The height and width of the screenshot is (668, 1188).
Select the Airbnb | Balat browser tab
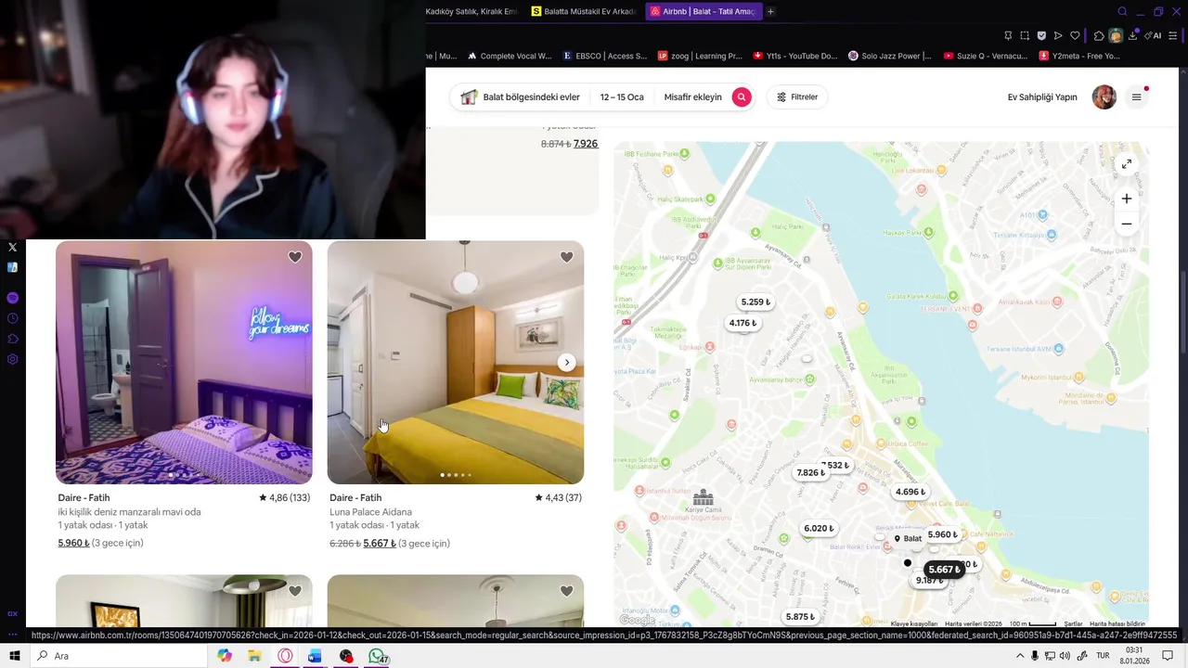click(703, 11)
